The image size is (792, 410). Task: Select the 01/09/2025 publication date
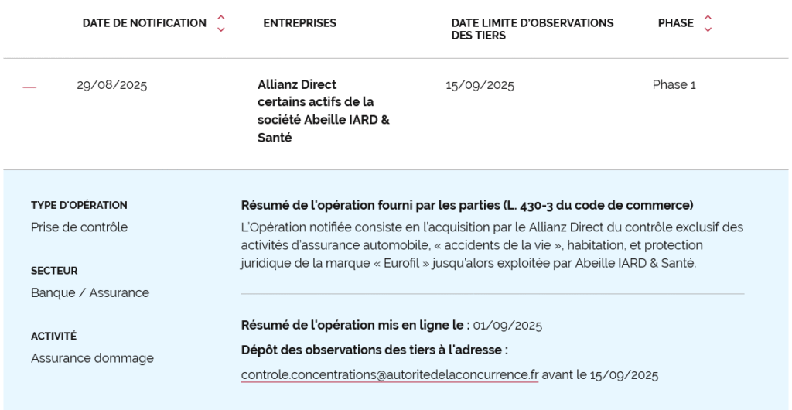(507, 326)
